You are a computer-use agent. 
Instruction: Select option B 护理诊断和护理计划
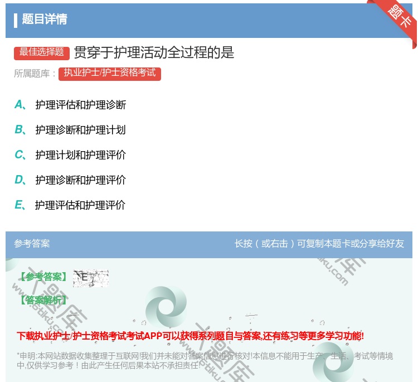(x=70, y=130)
